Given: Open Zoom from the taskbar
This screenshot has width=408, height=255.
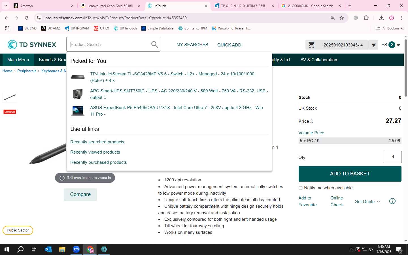Looking at the screenshot, I should tap(76, 249).
